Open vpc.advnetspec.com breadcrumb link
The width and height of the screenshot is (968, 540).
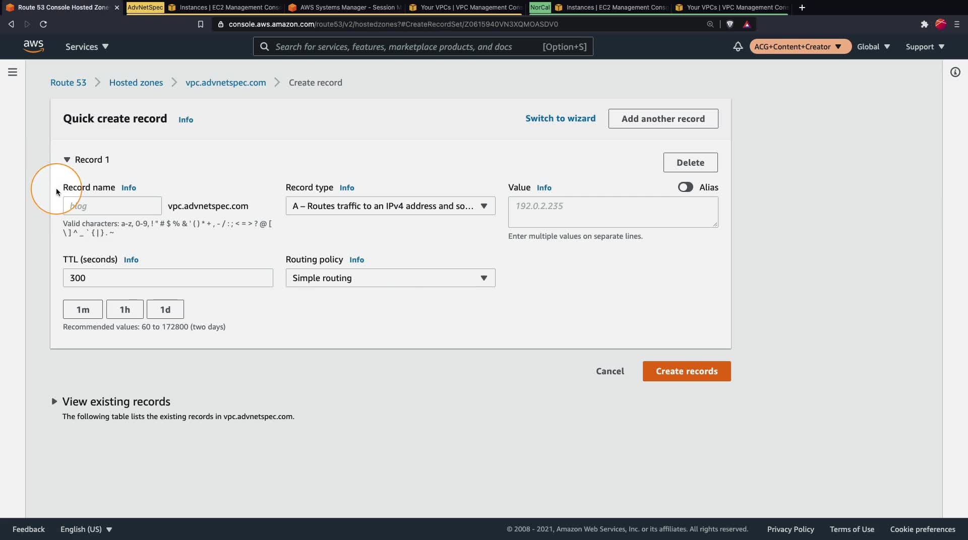coord(225,83)
